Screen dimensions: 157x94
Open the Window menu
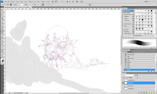point(43,2)
